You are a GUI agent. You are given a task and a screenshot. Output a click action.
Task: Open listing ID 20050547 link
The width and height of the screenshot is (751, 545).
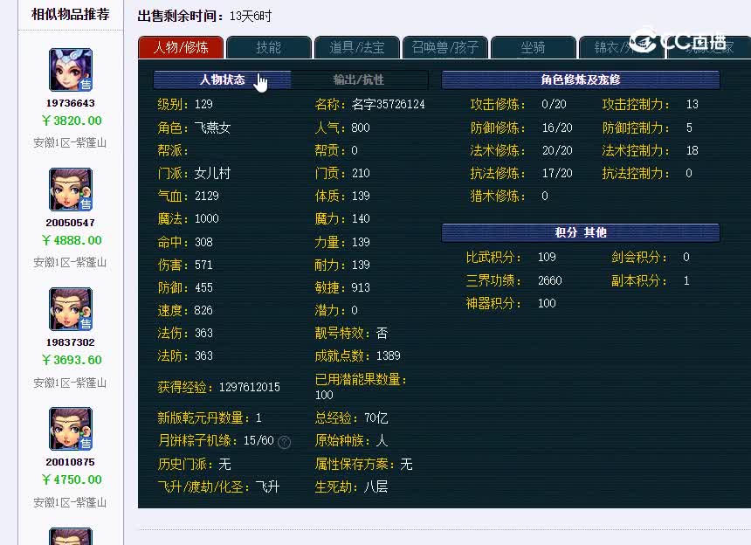[71, 223]
